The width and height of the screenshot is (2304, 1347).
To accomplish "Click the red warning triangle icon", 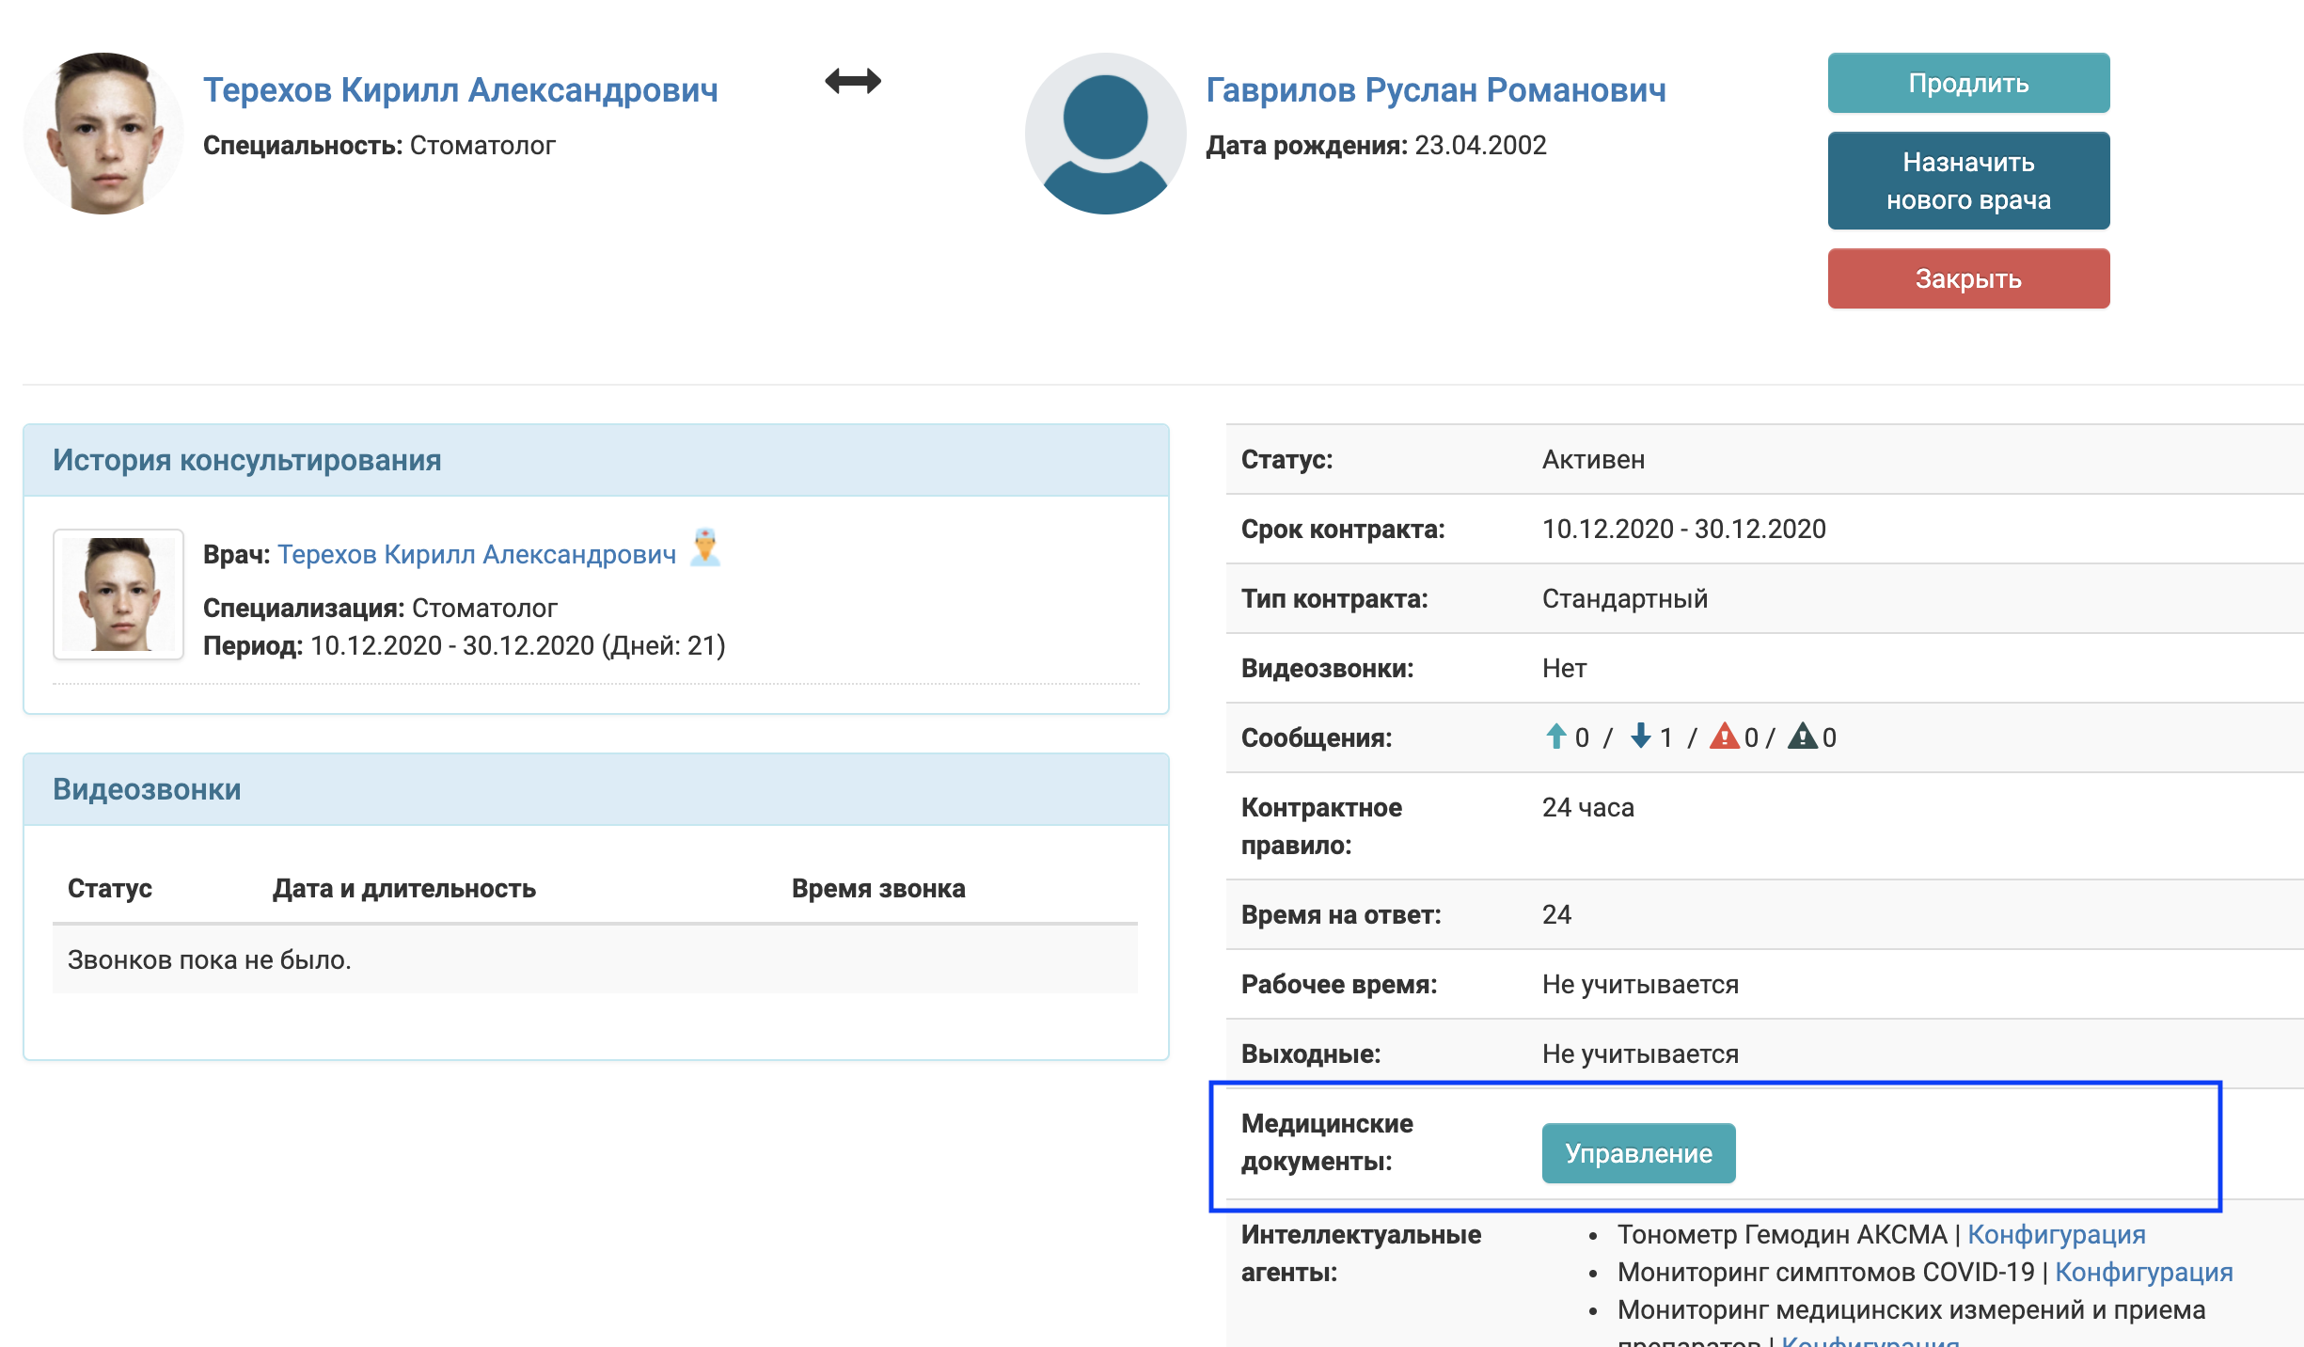I will tap(1724, 736).
